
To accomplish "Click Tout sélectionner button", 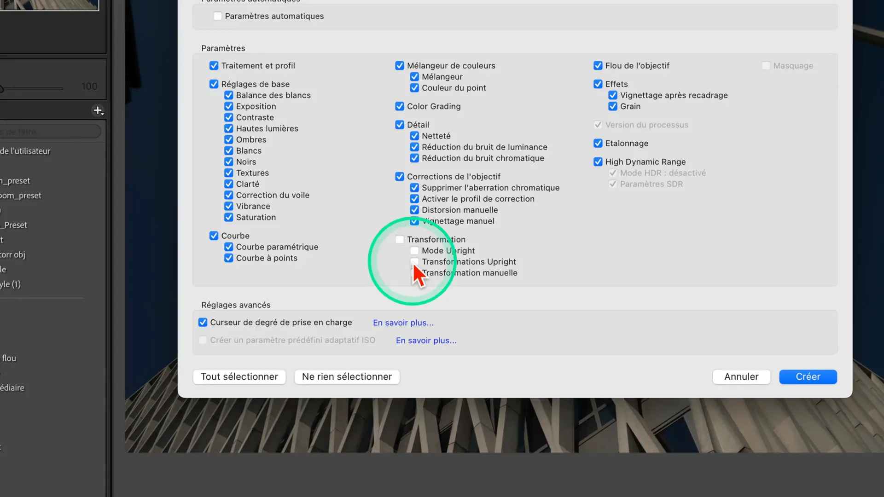I will point(239,377).
